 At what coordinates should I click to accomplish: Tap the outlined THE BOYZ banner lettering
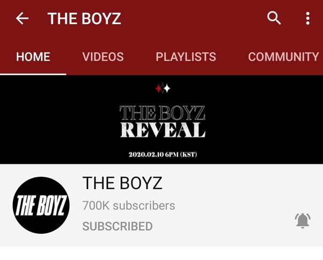(163, 113)
